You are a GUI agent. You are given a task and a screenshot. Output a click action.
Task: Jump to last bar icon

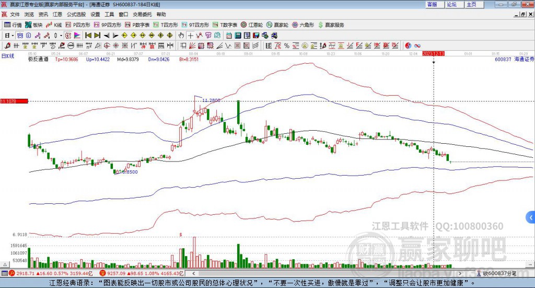[97, 36]
